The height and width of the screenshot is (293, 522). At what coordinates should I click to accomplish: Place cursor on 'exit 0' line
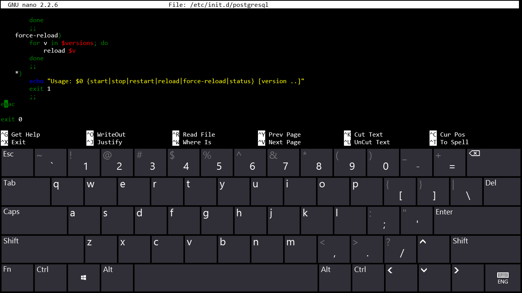11,119
